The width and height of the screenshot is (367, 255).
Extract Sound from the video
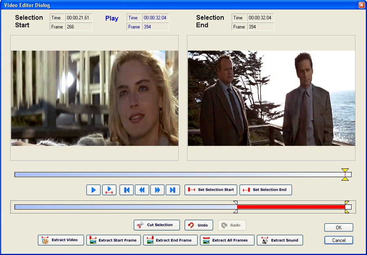(280, 240)
